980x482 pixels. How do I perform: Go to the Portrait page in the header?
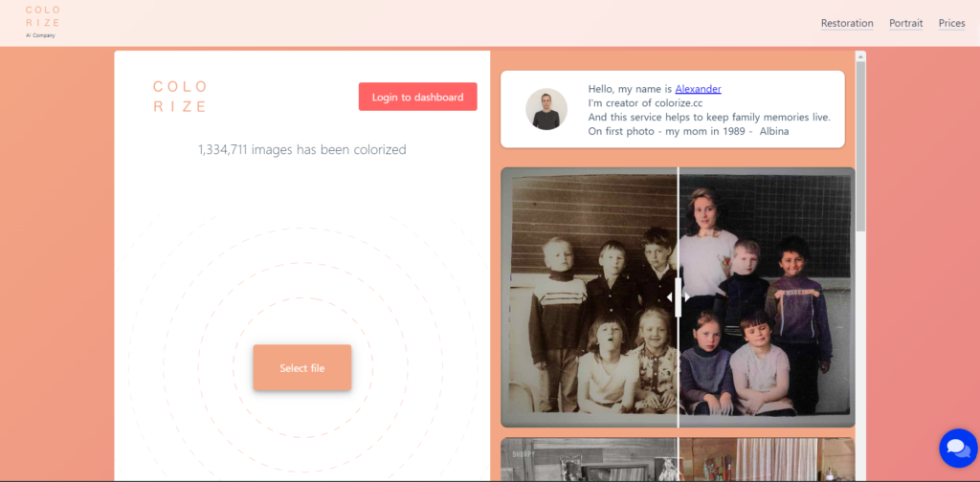(x=905, y=23)
